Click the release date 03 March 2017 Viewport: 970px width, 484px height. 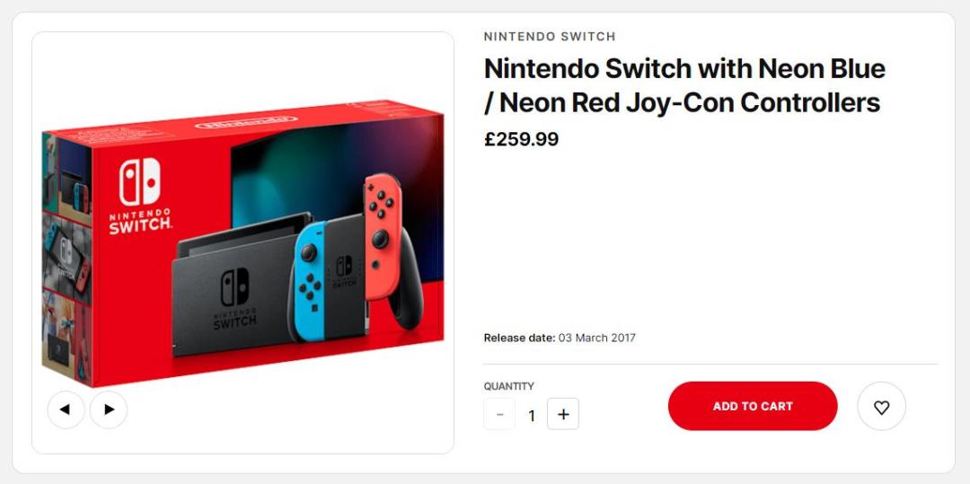596,338
